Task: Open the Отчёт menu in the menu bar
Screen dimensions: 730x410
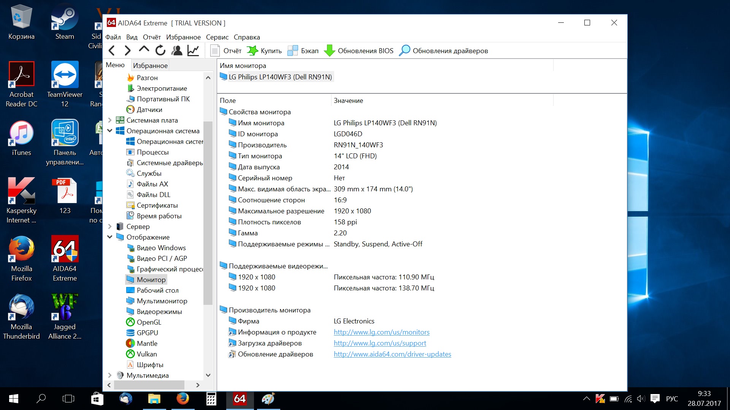Action: point(152,37)
